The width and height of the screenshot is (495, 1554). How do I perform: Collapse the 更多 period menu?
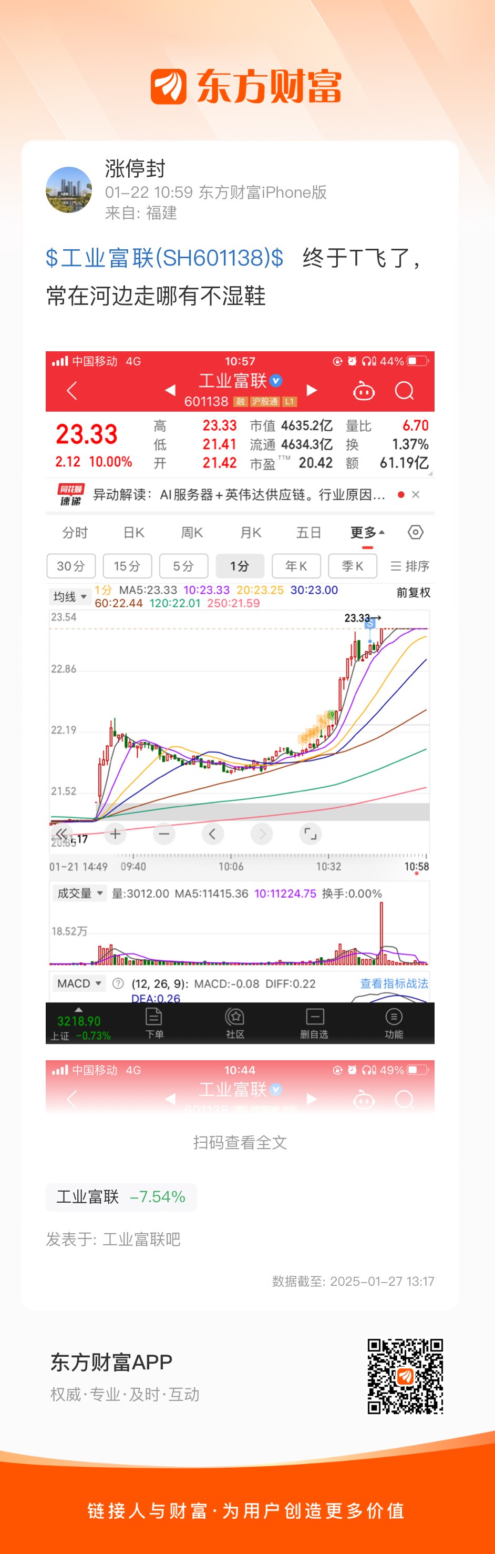click(x=367, y=533)
